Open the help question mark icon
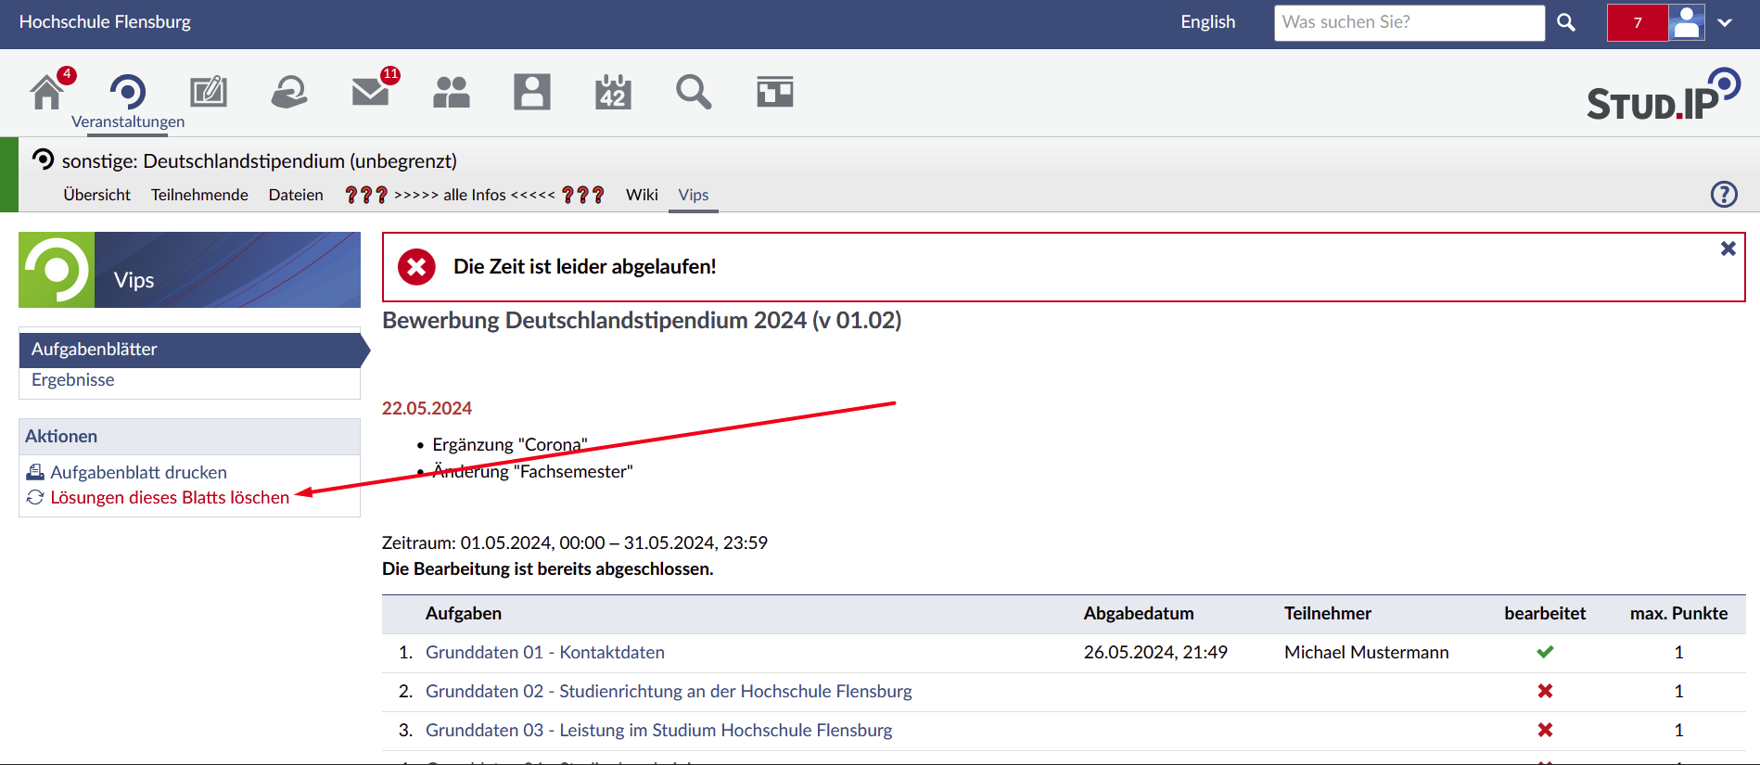1760x765 pixels. click(1723, 194)
